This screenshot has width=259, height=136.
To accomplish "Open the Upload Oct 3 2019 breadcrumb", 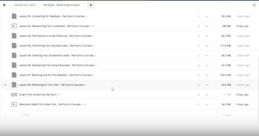I will coord(25,5).
